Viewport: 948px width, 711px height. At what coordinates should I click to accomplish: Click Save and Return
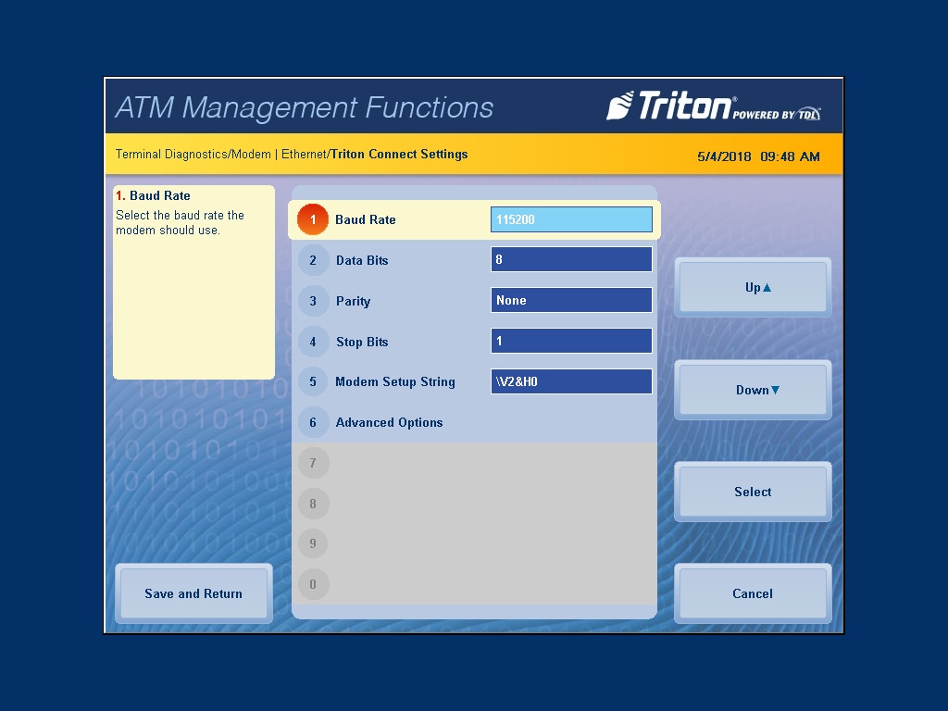click(x=193, y=593)
